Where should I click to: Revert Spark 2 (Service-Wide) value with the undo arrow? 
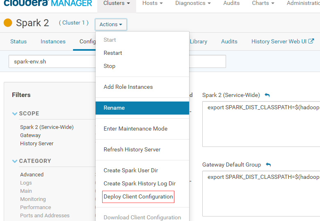[267, 95]
